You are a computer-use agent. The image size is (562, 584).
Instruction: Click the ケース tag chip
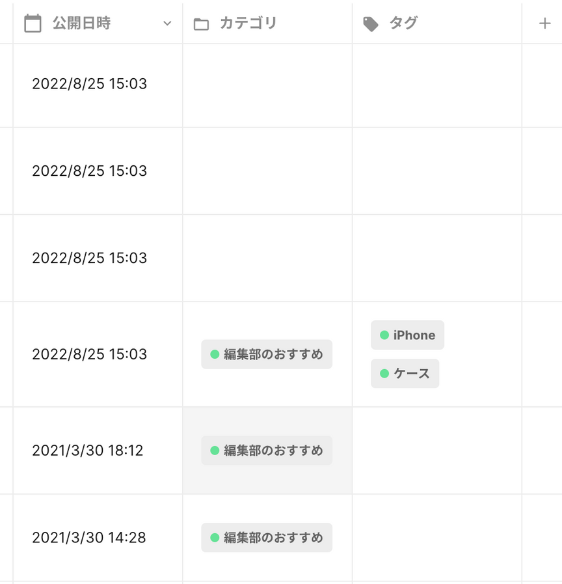[x=405, y=373]
